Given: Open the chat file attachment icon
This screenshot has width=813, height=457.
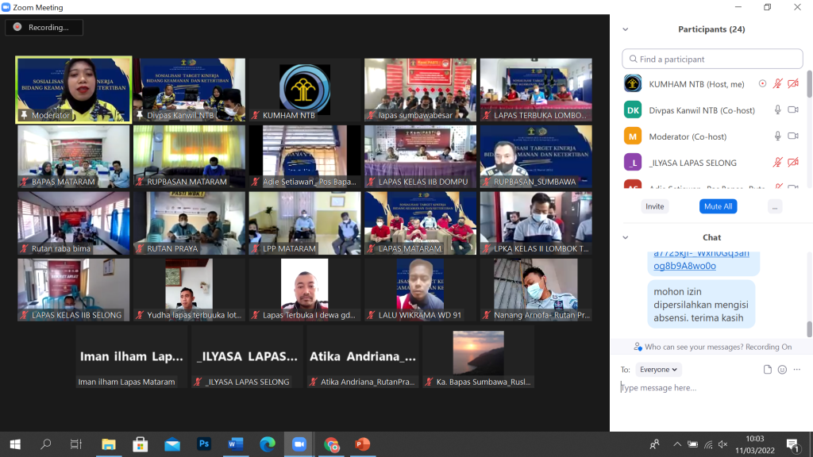Looking at the screenshot, I should 768,370.
